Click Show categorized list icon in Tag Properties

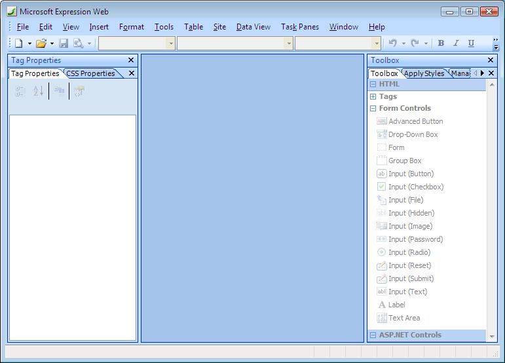[20, 91]
